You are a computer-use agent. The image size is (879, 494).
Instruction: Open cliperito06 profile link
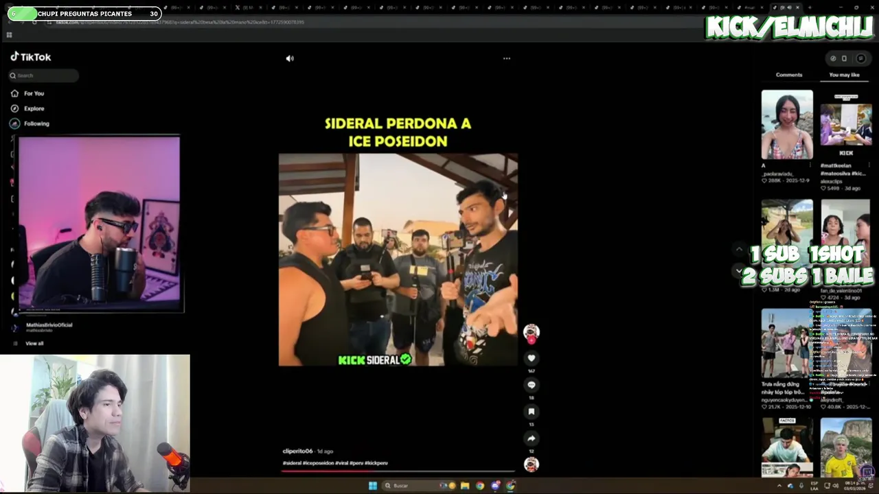[x=297, y=451]
